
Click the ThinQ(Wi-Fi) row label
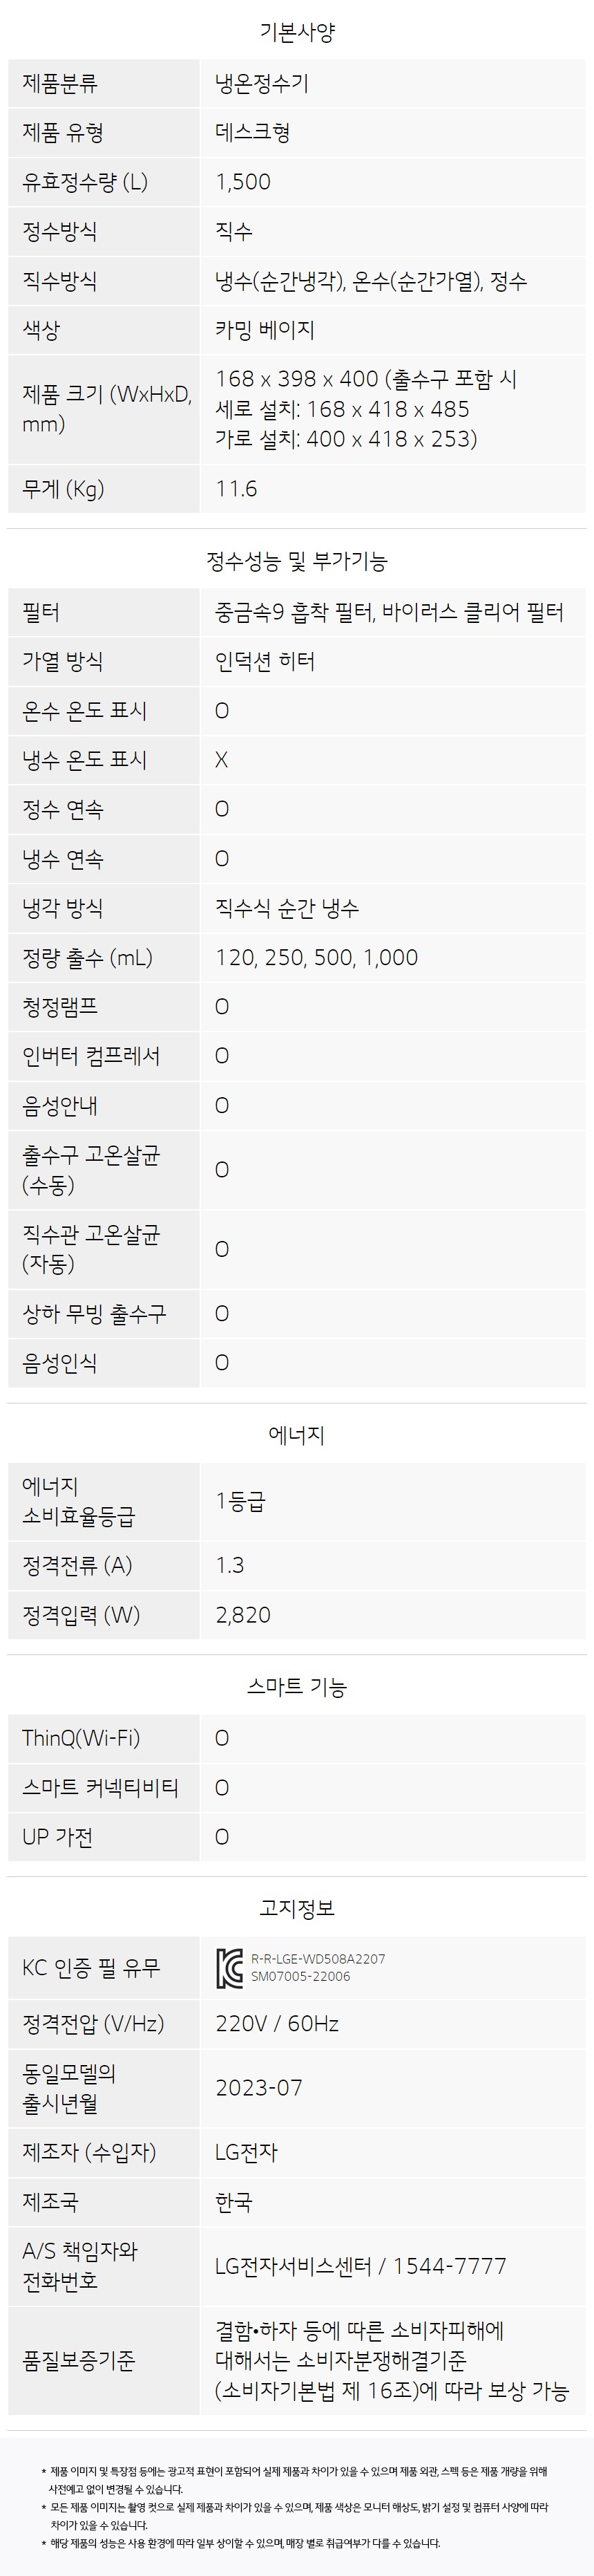[x=81, y=1738]
